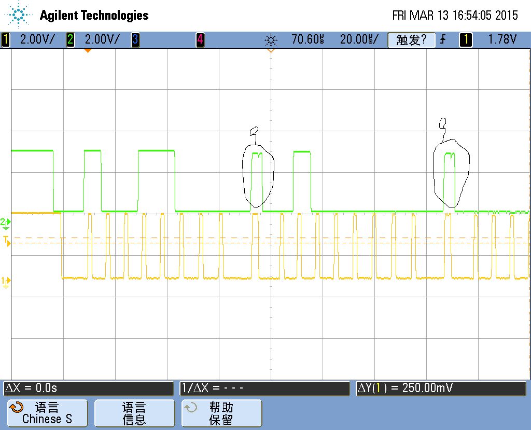Screen dimensions: 531x430
Task: Click the orange trigger position triangle at top
Action: click(271, 50)
